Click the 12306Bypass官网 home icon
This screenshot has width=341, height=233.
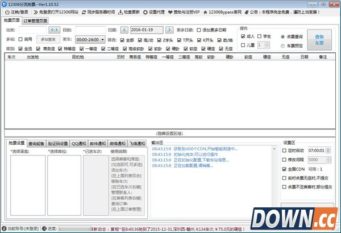point(205,12)
